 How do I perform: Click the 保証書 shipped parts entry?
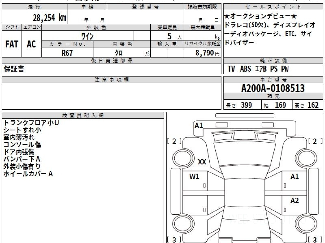[14, 69]
